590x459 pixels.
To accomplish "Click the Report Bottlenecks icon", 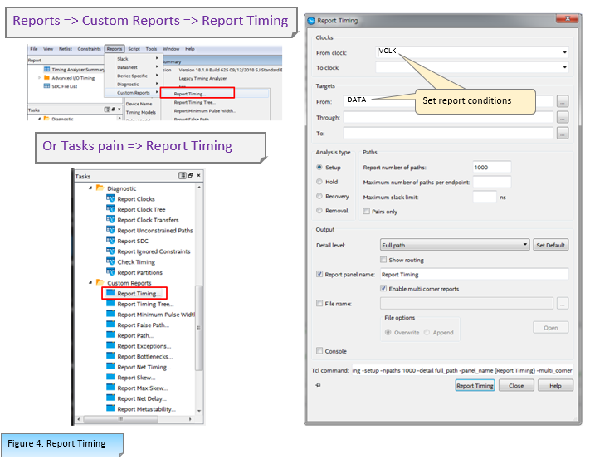I will tap(110, 356).
